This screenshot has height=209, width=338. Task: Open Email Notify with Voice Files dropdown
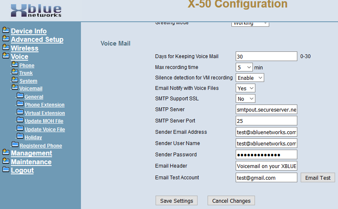click(x=245, y=88)
